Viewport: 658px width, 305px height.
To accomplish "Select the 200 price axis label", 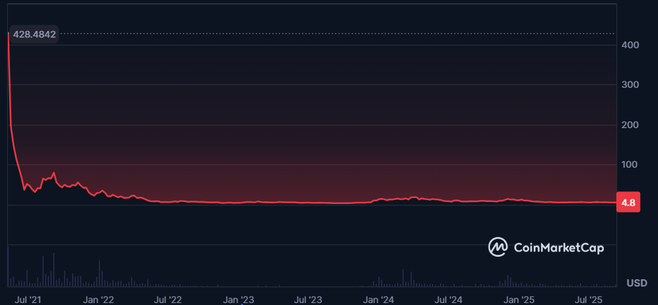I will (630, 125).
